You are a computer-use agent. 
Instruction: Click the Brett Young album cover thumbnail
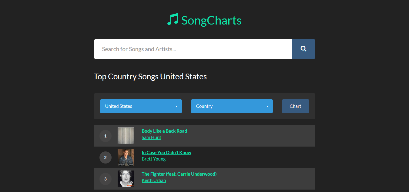tap(126, 157)
